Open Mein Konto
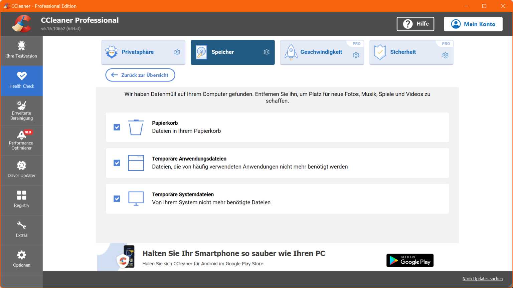Viewport: 513px width, 288px height. click(x=473, y=24)
